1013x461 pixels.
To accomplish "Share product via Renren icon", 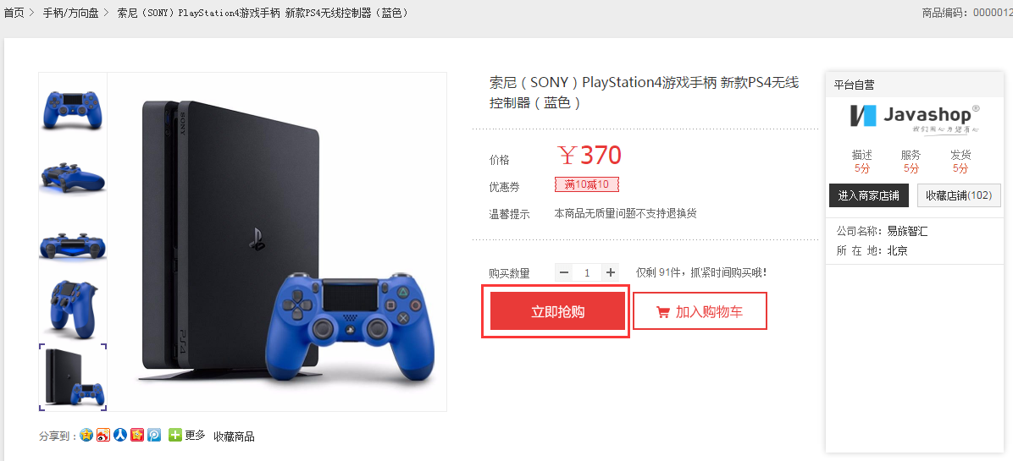I will pyautogui.click(x=120, y=436).
